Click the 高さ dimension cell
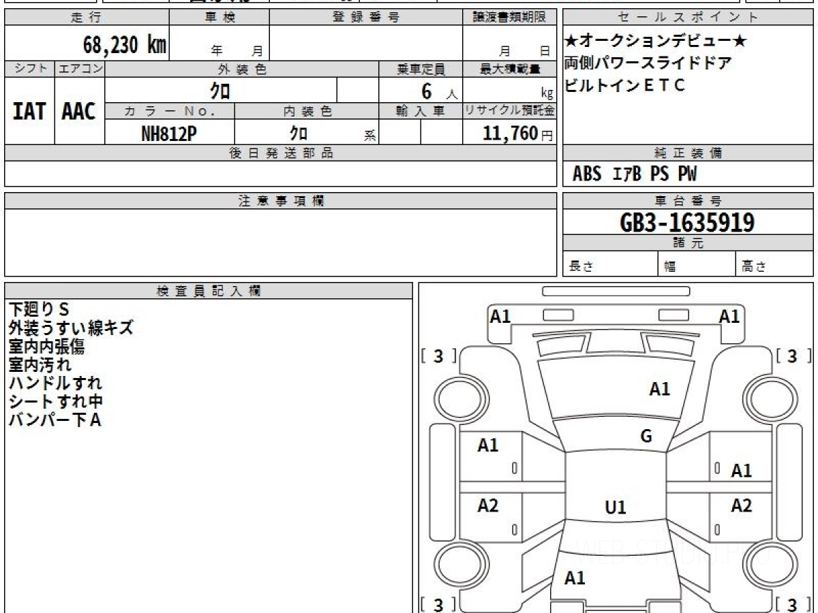Image resolution: width=818 pixels, height=613 pixels. click(775, 264)
